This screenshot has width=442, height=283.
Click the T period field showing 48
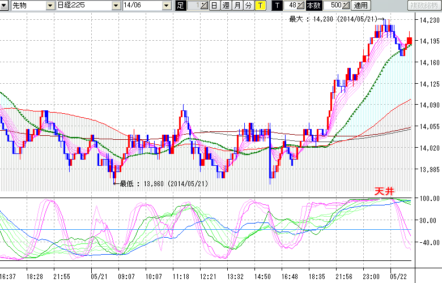291,6
